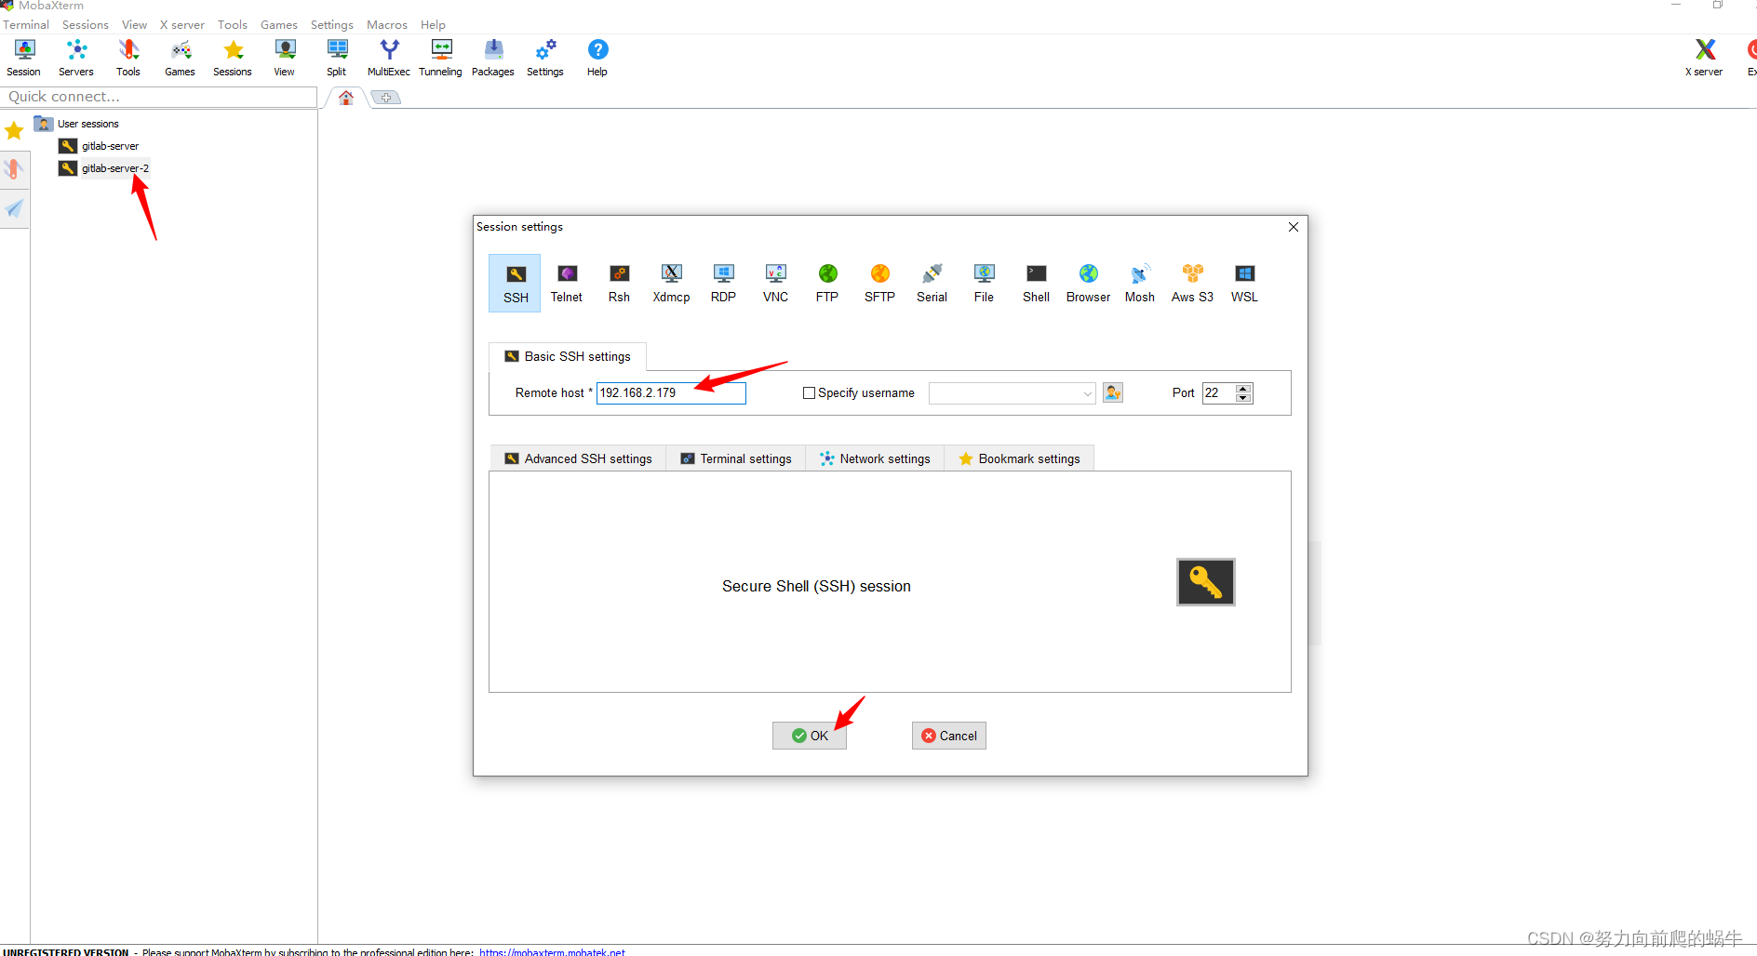Expand the username dropdown

click(x=1087, y=393)
